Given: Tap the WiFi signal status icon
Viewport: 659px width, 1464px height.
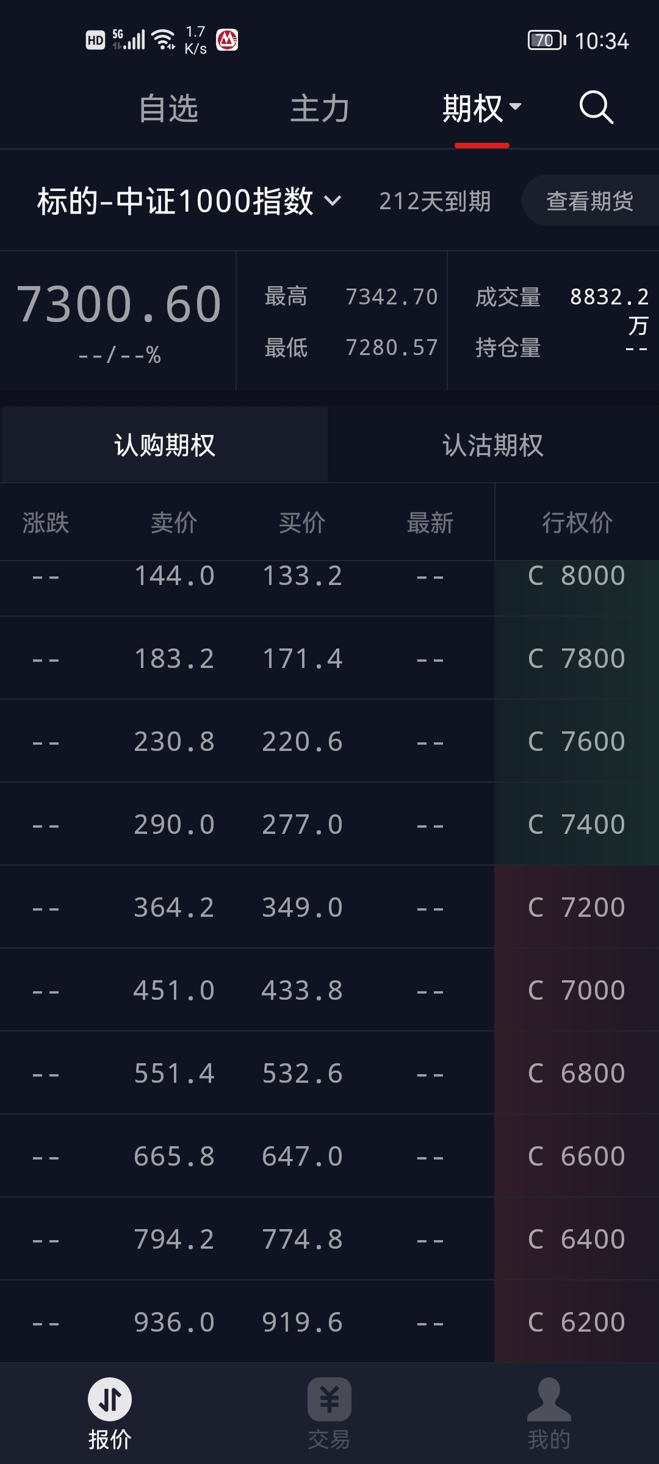Looking at the screenshot, I should coord(164,39).
